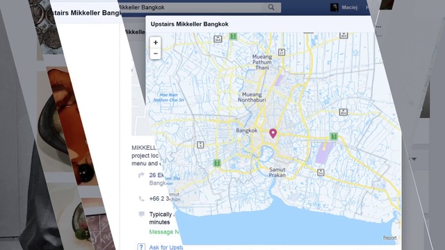Expand the dropdown arrow at right edge
445x250 pixels.
pos(414,159)
